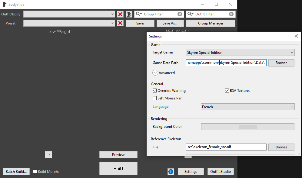Viewport: 302px width, 178px height.
Task: Minimize the BodySlide window
Action: point(203,4)
